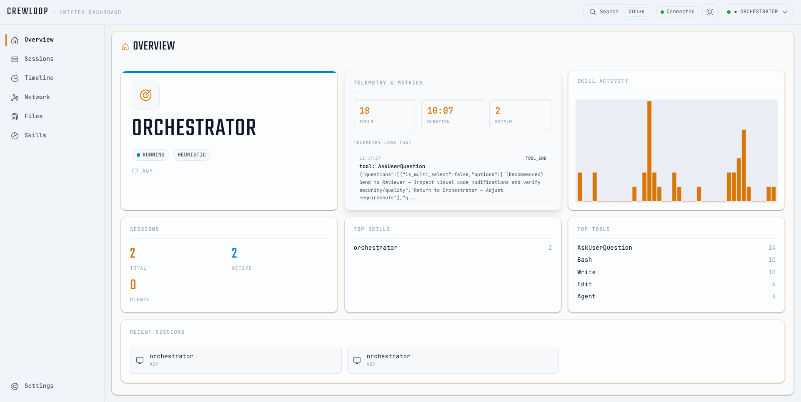Click the ACTIVE sessions count
This screenshot has height=402, width=801.
click(235, 253)
